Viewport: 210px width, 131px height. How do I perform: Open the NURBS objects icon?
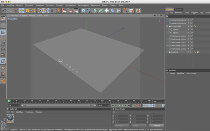point(95,10)
